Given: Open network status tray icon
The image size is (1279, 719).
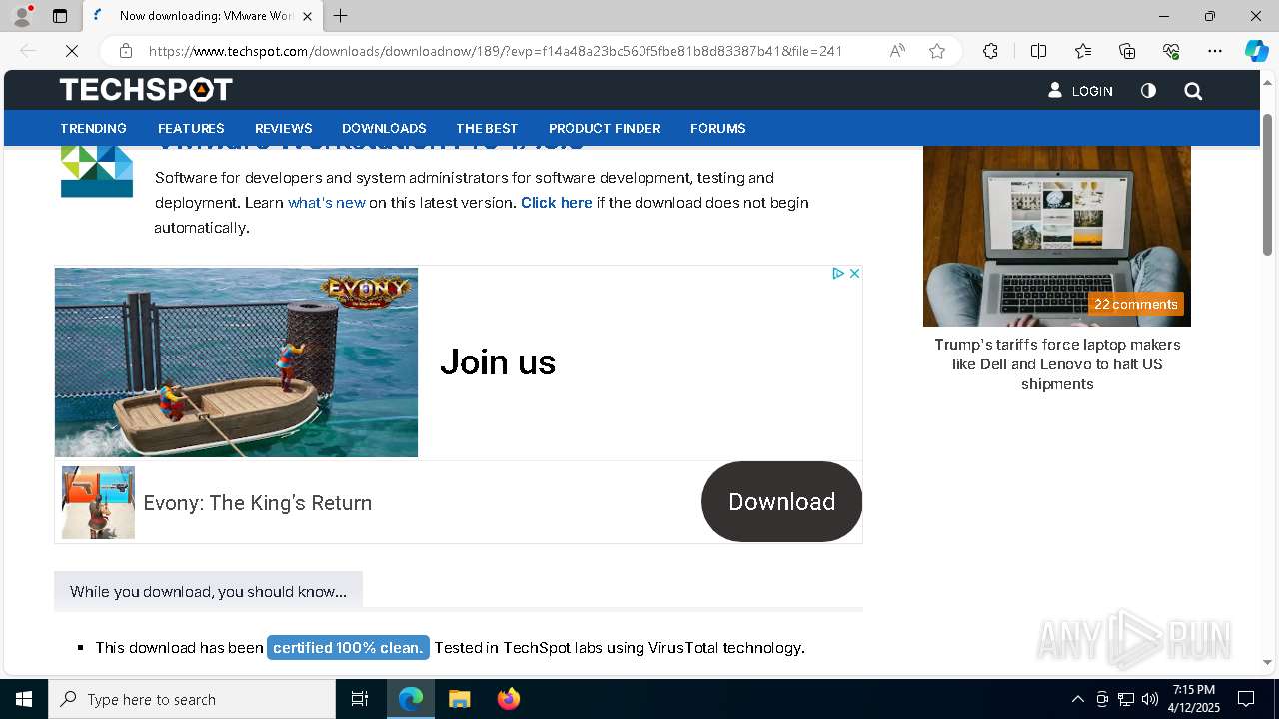Looking at the screenshot, I should [x=1126, y=699].
